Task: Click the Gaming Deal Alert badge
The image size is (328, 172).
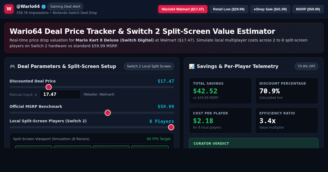Action: click(65, 7)
